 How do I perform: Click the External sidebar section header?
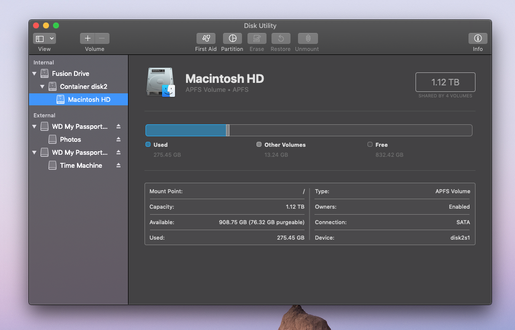[44, 115]
